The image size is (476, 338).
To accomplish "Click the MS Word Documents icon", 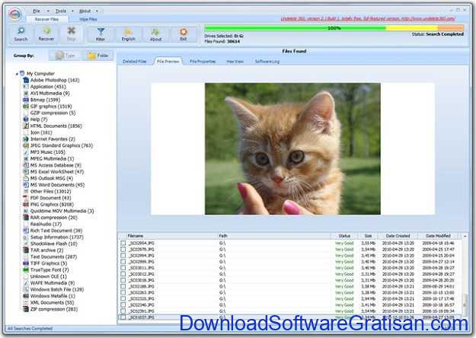I will click(26, 185).
